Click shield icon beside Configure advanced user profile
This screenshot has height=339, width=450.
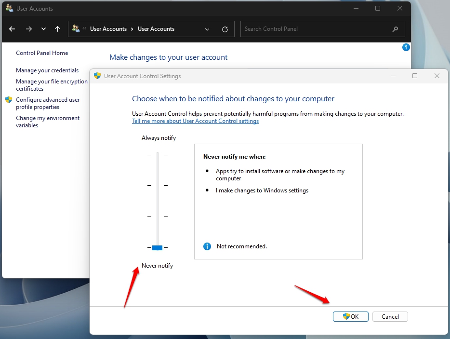tap(9, 100)
